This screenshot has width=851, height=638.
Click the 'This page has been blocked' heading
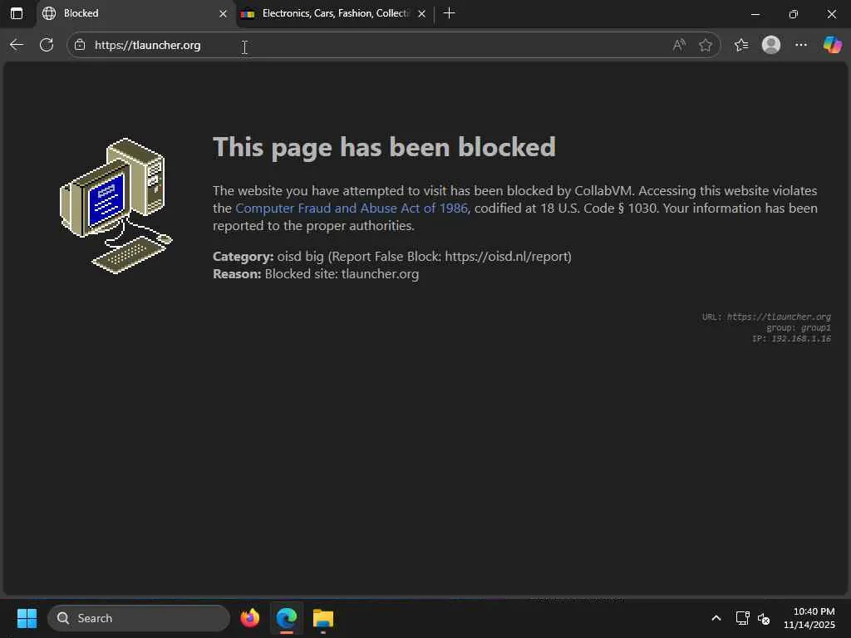(384, 147)
